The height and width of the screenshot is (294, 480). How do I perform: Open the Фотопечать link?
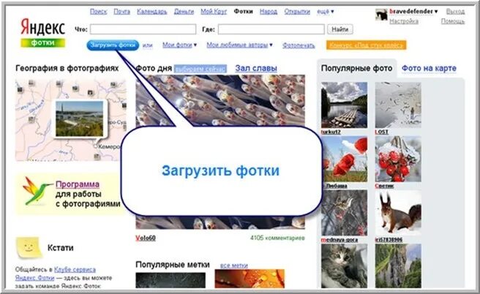[x=299, y=45]
